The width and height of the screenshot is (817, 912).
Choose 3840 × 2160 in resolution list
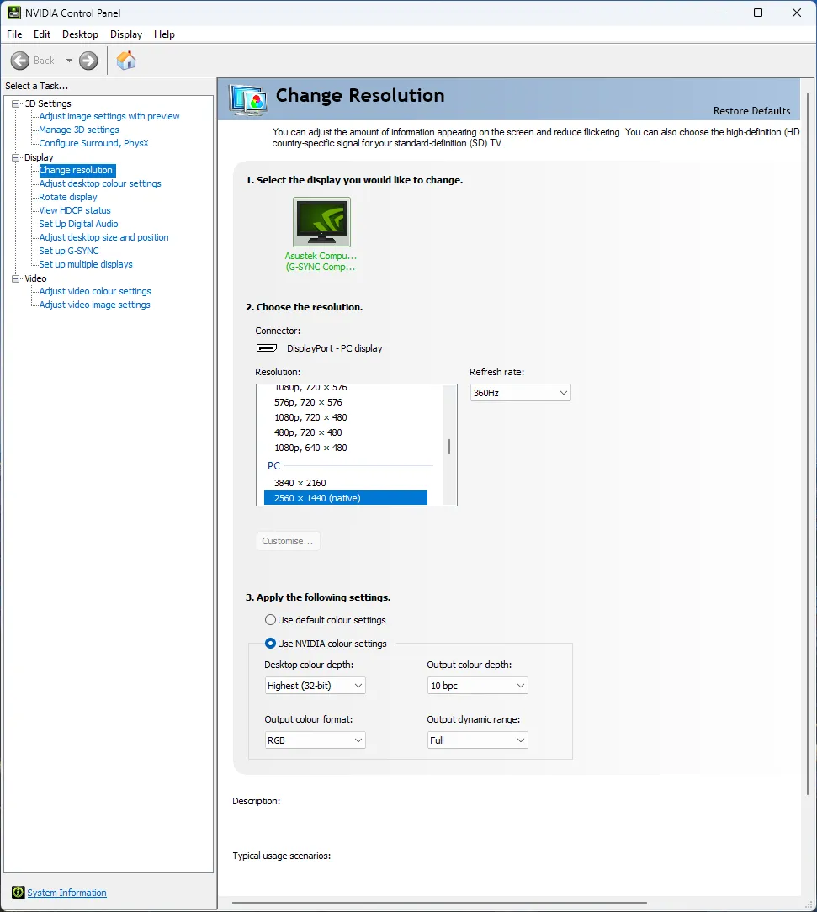click(300, 483)
